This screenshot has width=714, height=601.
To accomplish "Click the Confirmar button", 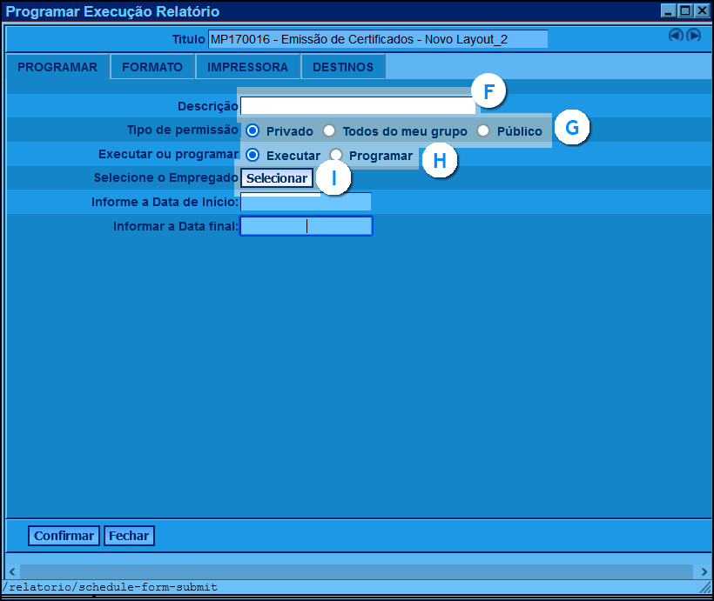I will pos(64,536).
